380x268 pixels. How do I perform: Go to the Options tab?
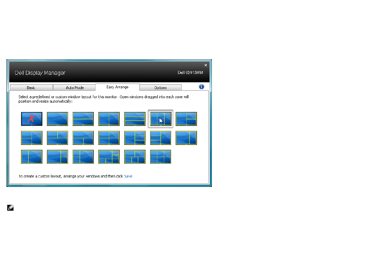tap(161, 87)
